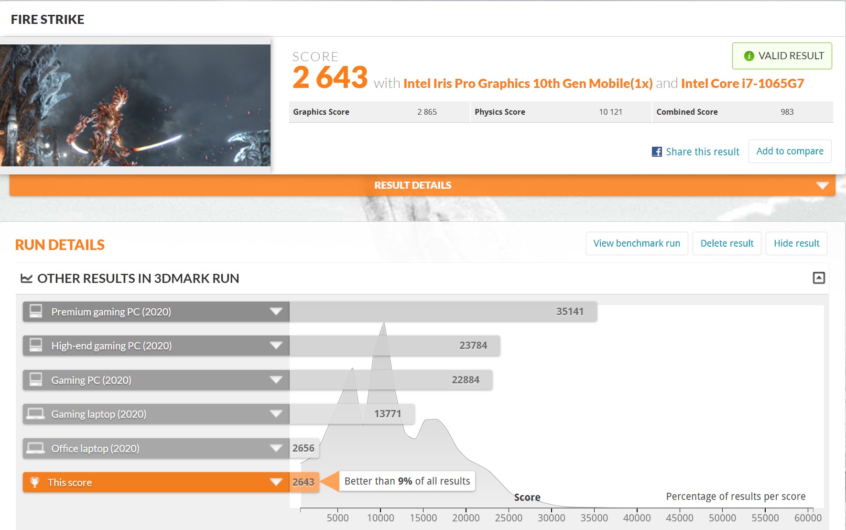Click the RUN DETAILS heading
846x530 pixels.
(60, 245)
